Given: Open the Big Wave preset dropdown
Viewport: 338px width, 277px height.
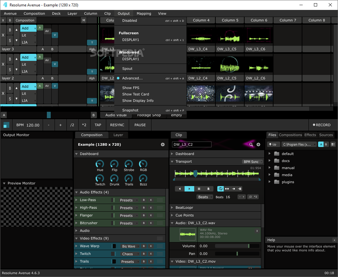Looking at the screenshot, I should tap(130, 246).
